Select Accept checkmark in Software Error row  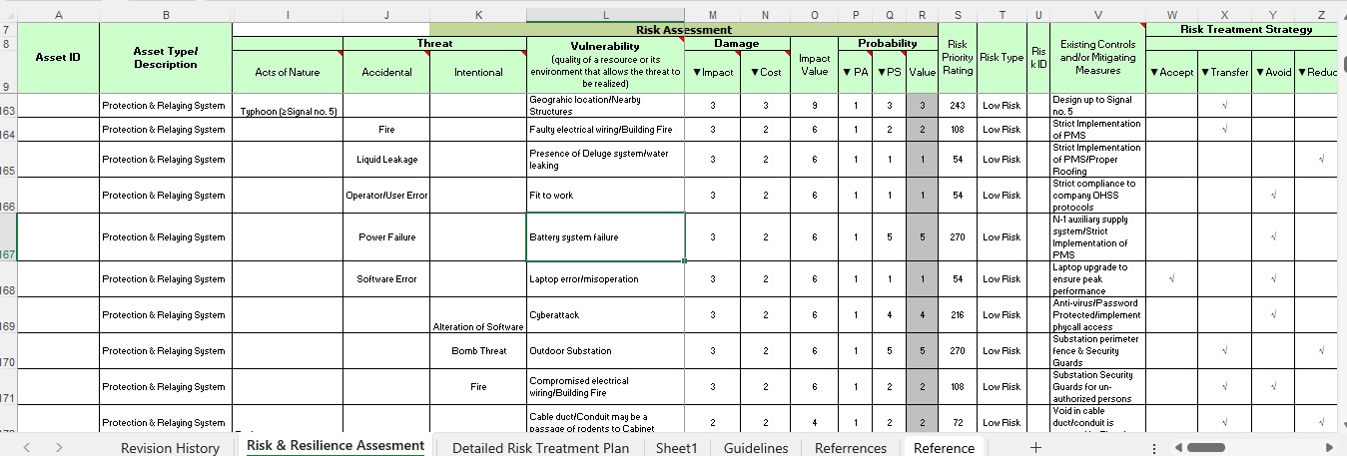pos(1172,279)
